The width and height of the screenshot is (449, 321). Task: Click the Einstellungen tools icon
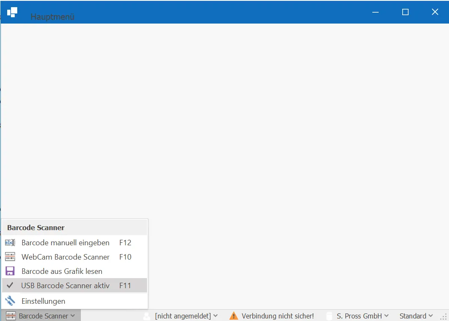[x=10, y=301]
